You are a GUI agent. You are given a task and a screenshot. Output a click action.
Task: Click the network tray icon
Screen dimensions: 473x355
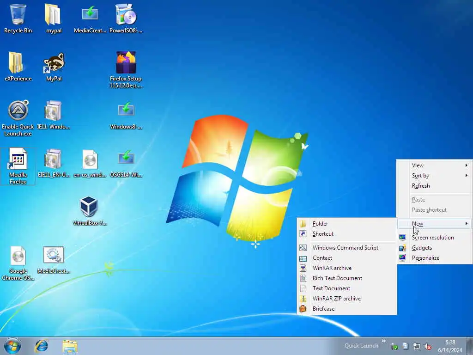(417, 347)
